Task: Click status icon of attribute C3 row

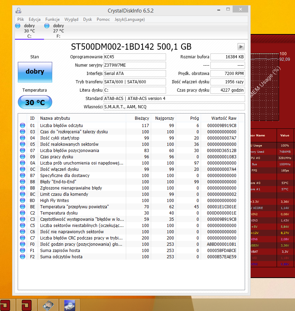Action: (23, 219)
